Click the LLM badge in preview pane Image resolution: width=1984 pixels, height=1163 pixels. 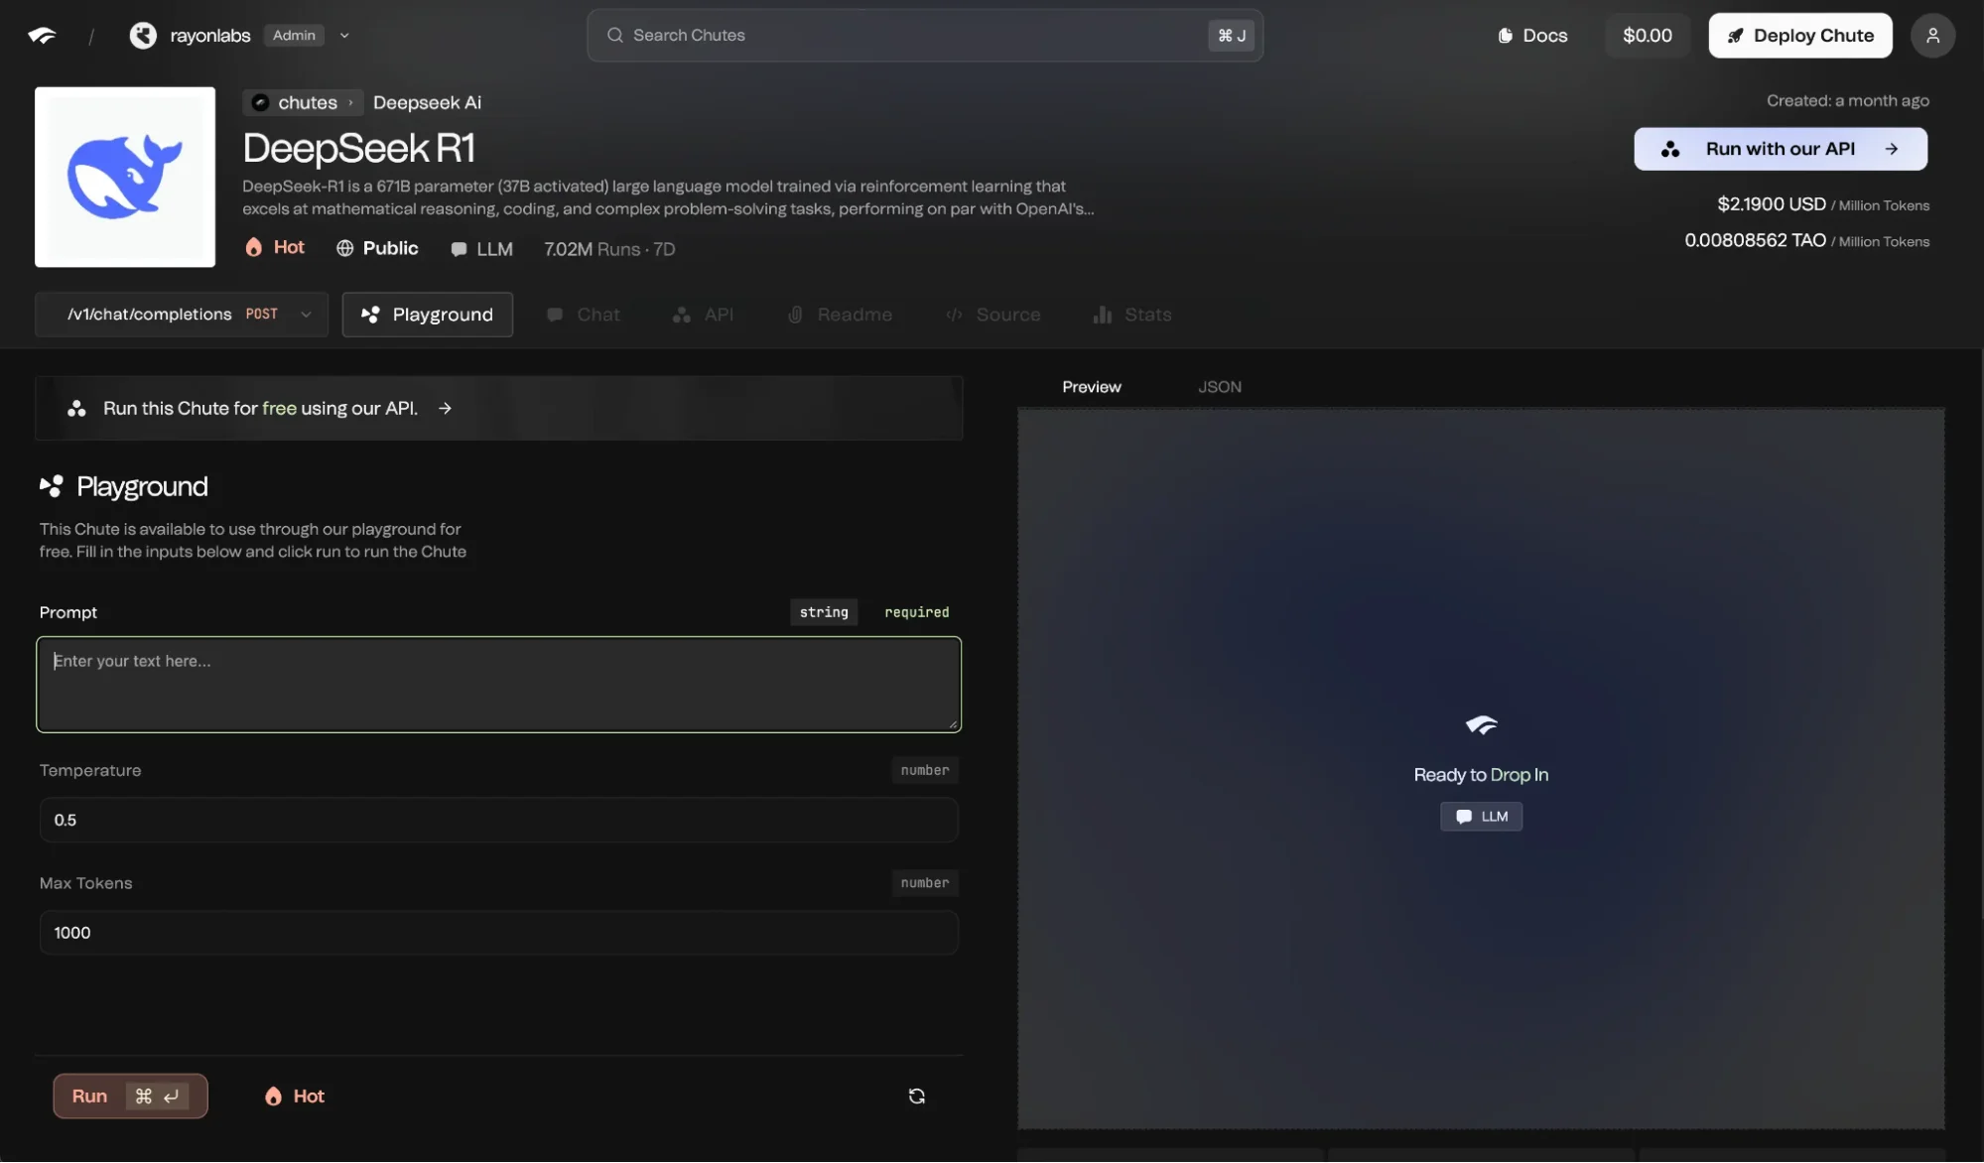(x=1481, y=817)
